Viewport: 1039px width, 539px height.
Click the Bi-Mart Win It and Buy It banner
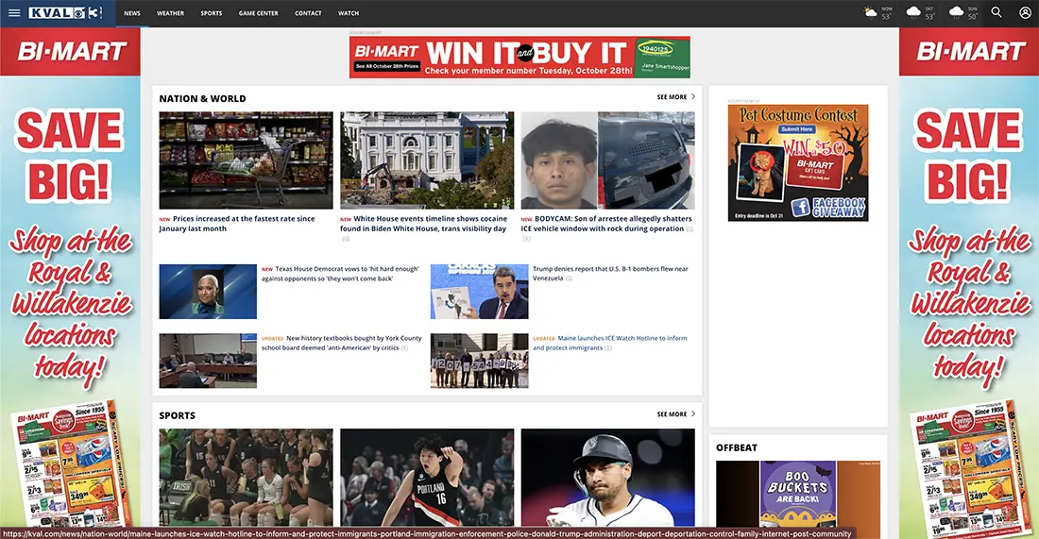click(x=519, y=57)
